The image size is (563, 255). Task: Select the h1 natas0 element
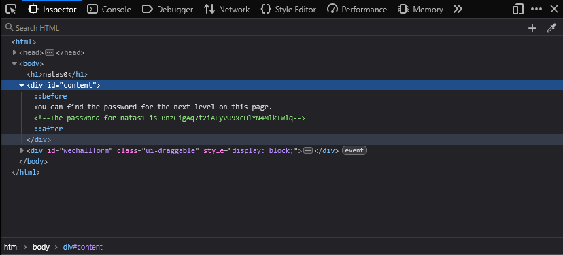tap(57, 74)
